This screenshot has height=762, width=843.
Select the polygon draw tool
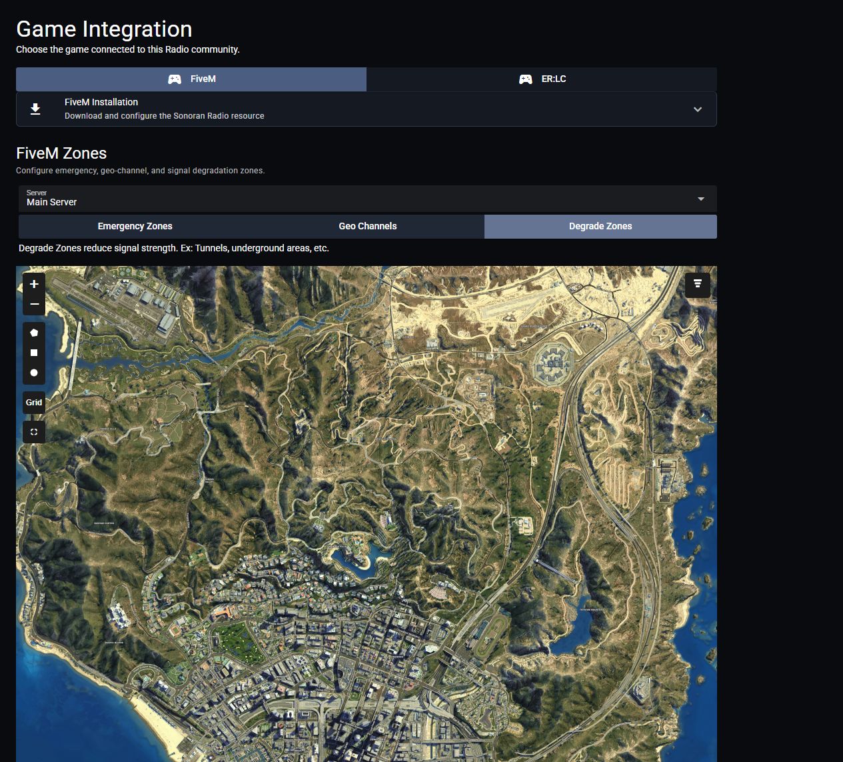34,333
